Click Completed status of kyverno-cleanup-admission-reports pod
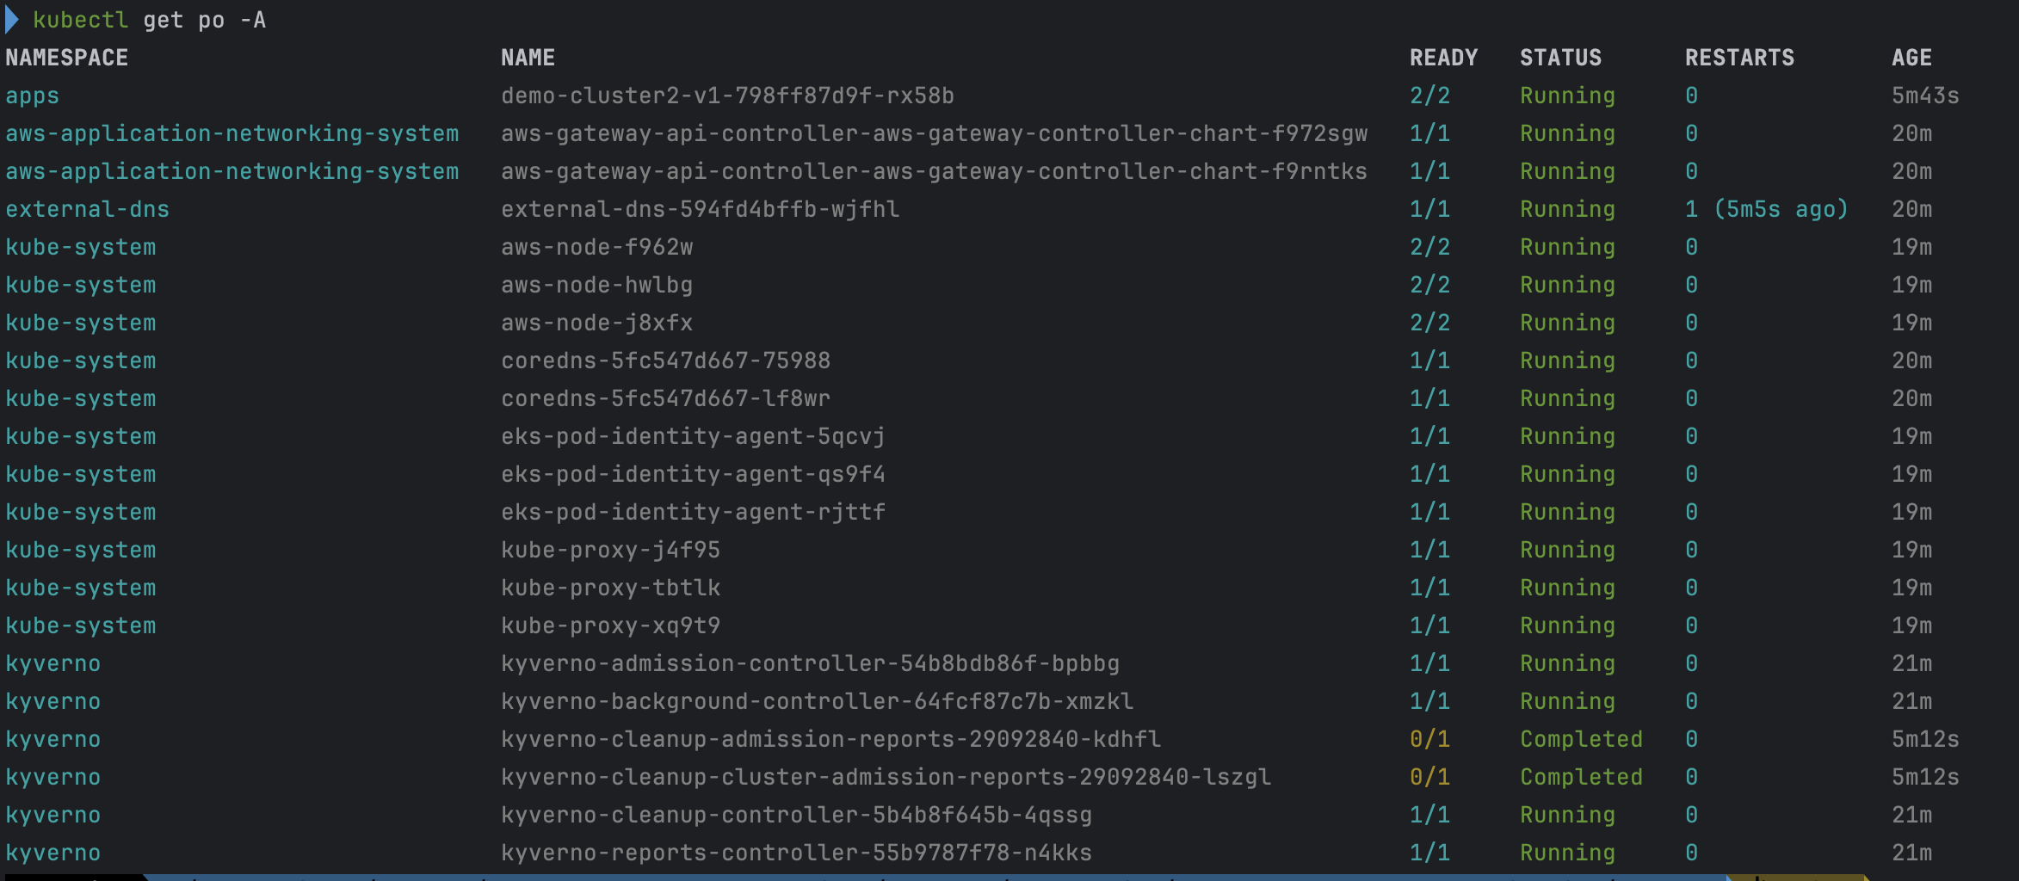This screenshot has width=2019, height=881. pyautogui.click(x=1581, y=739)
